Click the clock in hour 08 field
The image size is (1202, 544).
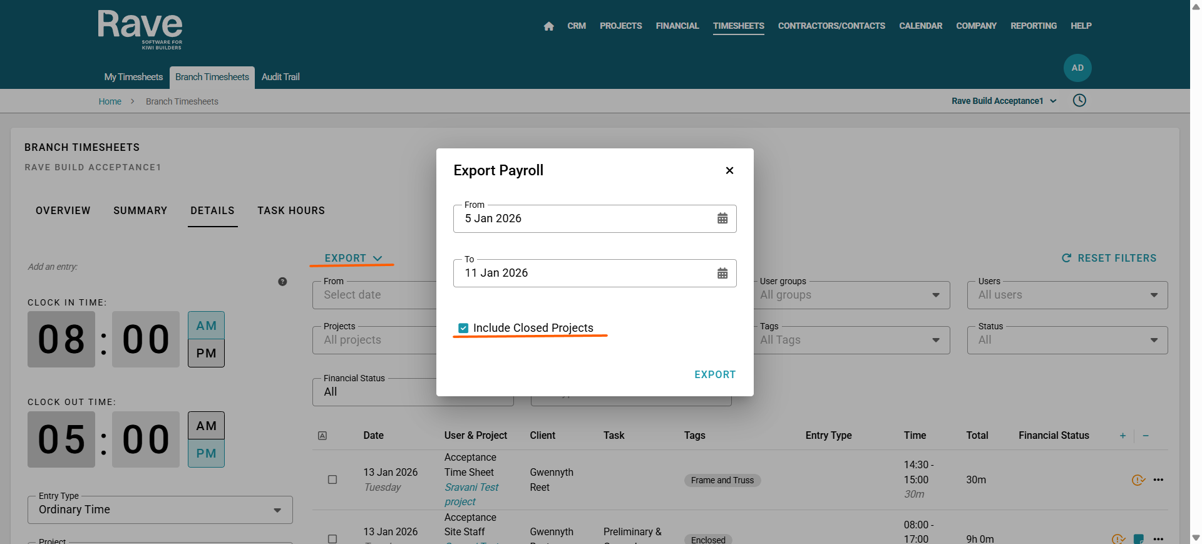pos(61,339)
